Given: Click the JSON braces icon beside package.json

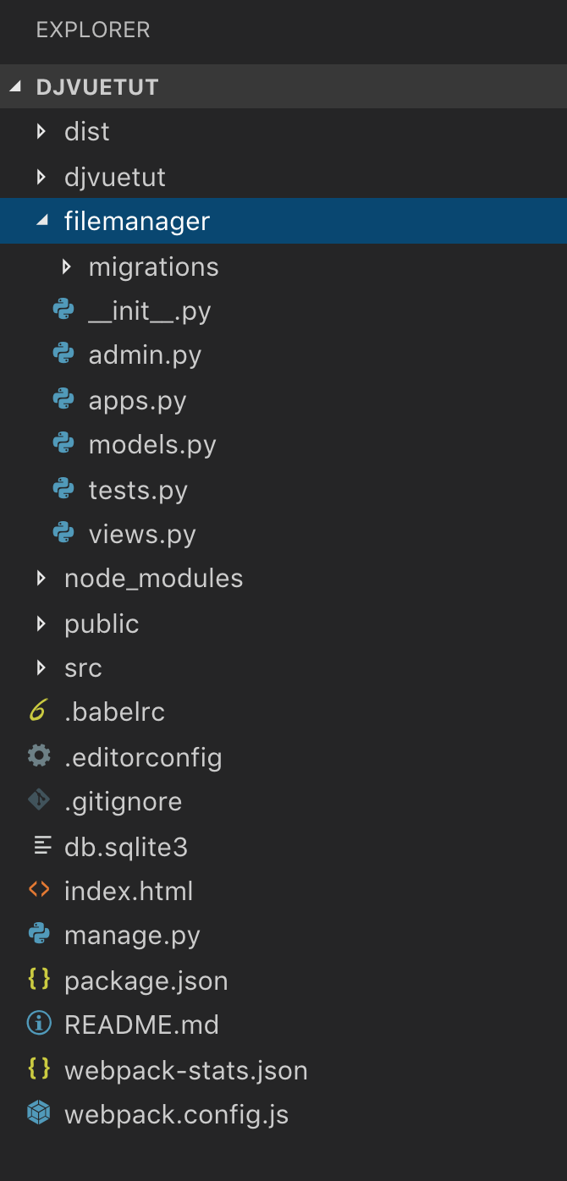Looking at the screenshot, I should pos(39,980).
